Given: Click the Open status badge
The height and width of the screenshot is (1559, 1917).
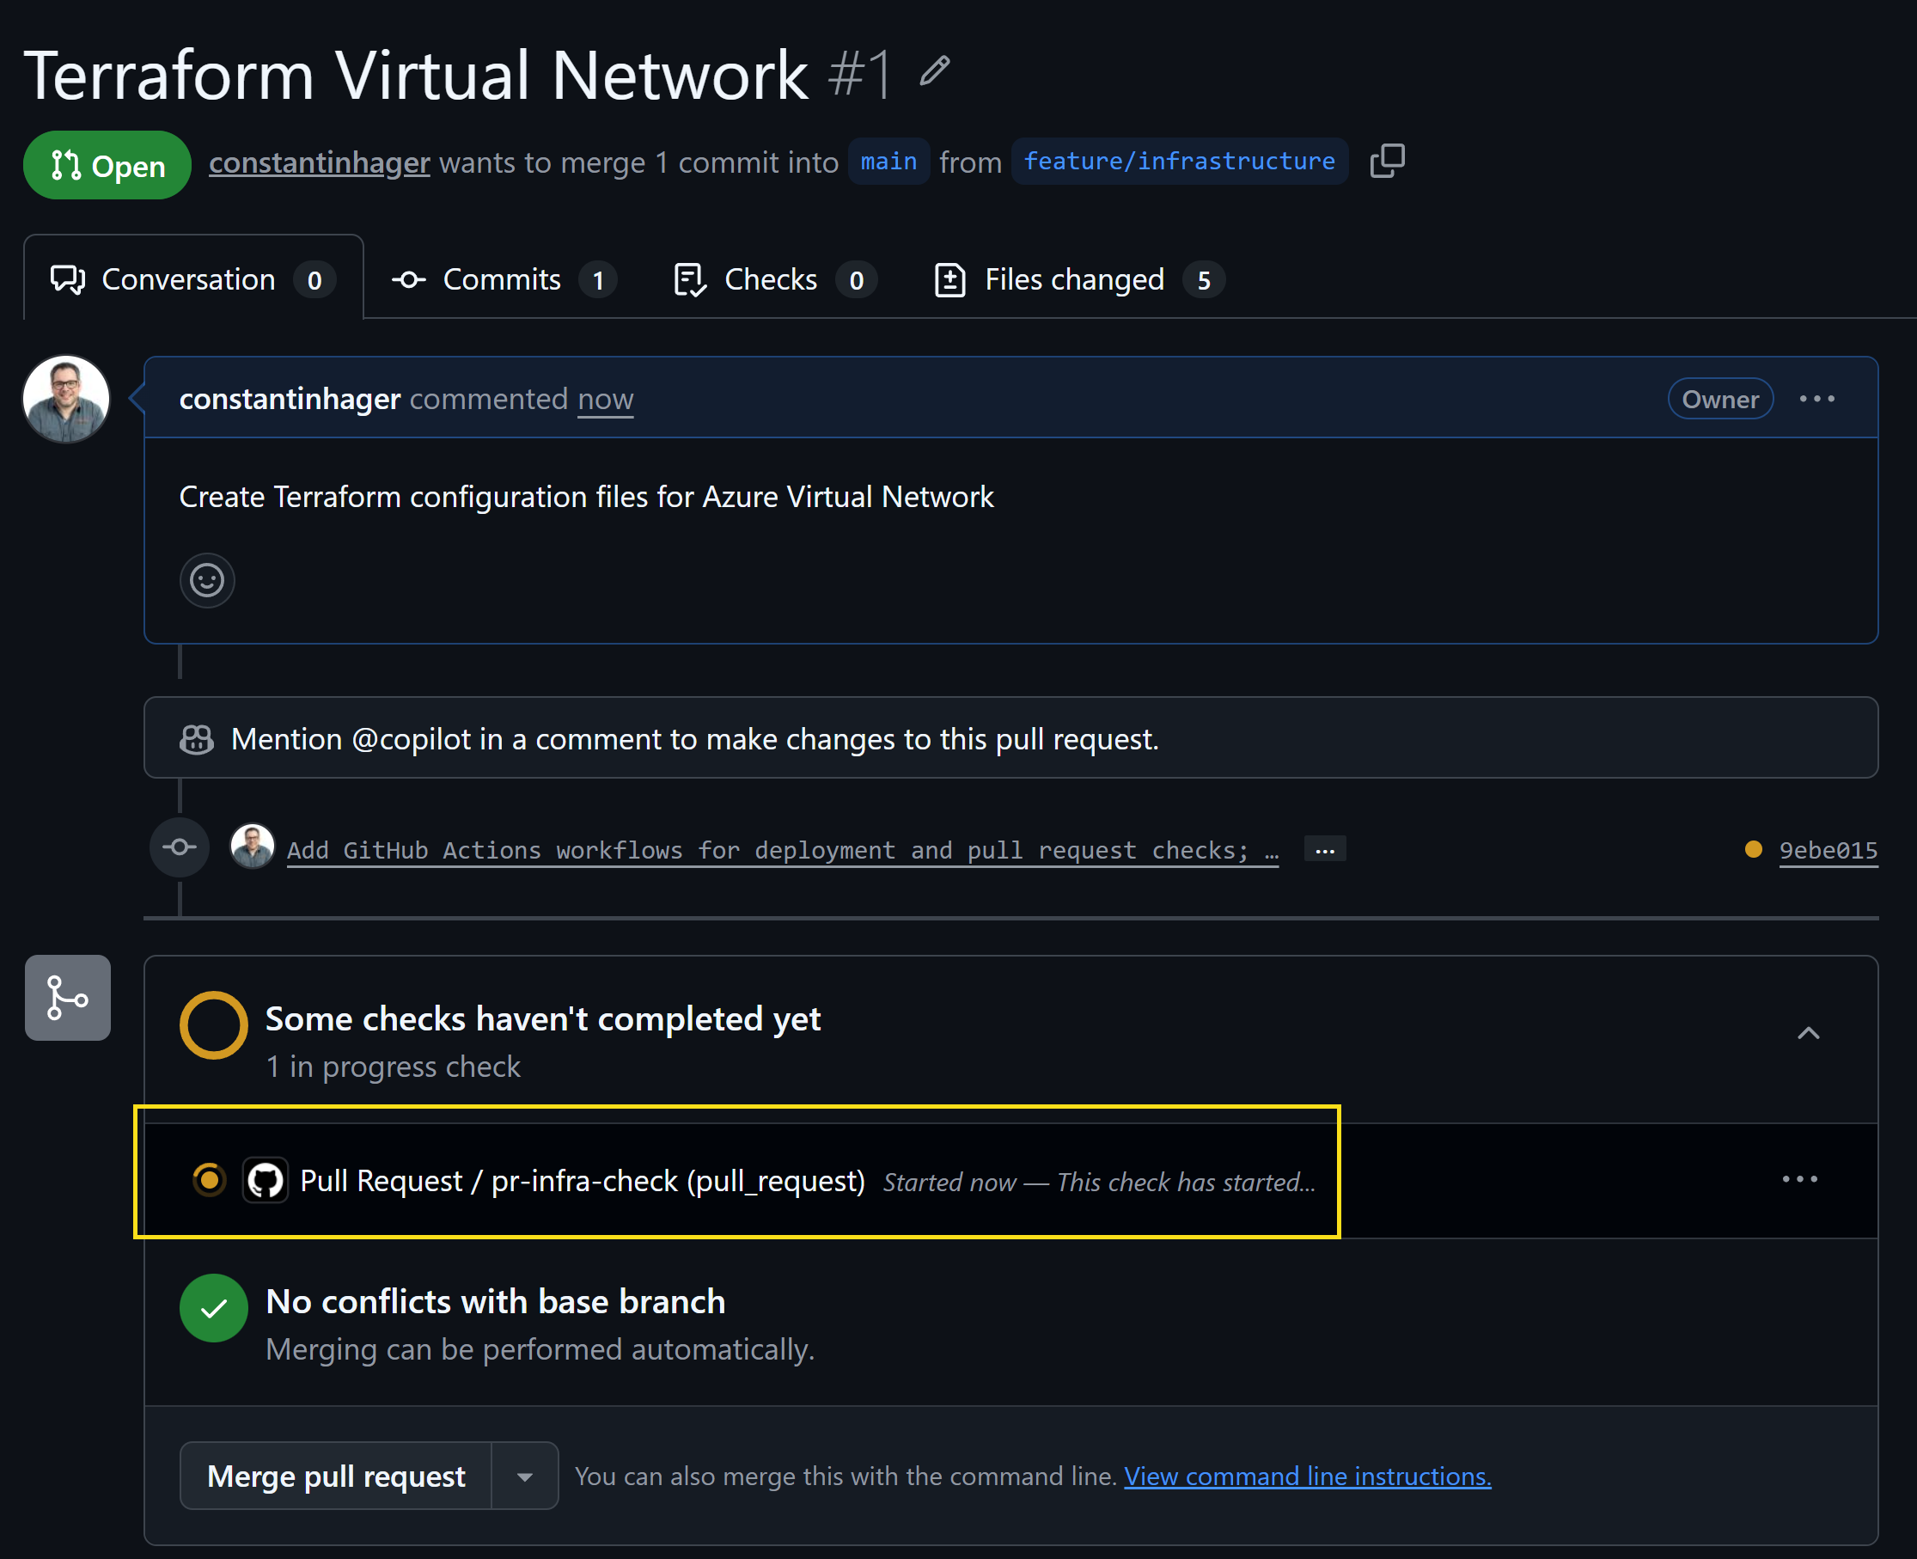Looking at the screenshot, I should pos(107,165).
